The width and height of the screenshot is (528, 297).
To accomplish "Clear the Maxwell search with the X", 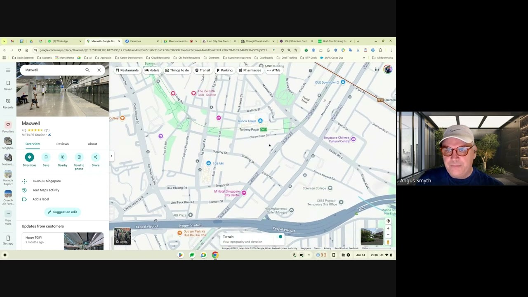I will (x=99, y=70).
